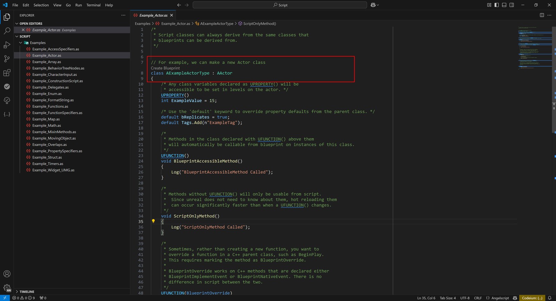Click the Codeium status bar button
Screen dimensions: 556x301
pyautogui.click(x=532, y=298)
